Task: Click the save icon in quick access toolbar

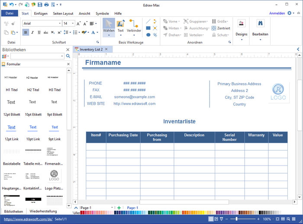Action: click(x=40, y=5)
